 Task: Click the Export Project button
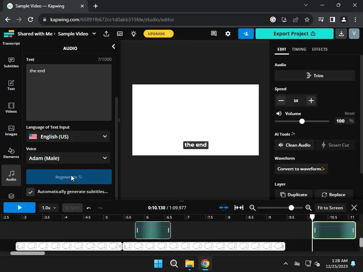pyautogui.click(x=295, y=34)
